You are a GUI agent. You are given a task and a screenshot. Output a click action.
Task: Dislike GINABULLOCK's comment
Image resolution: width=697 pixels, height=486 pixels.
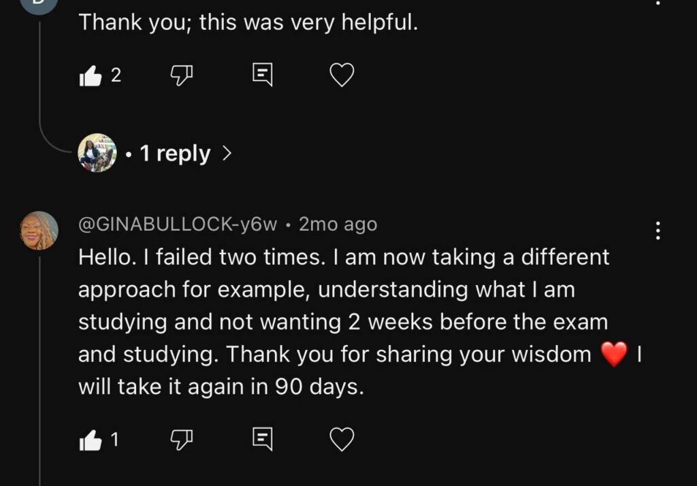(x=180, y=440)
